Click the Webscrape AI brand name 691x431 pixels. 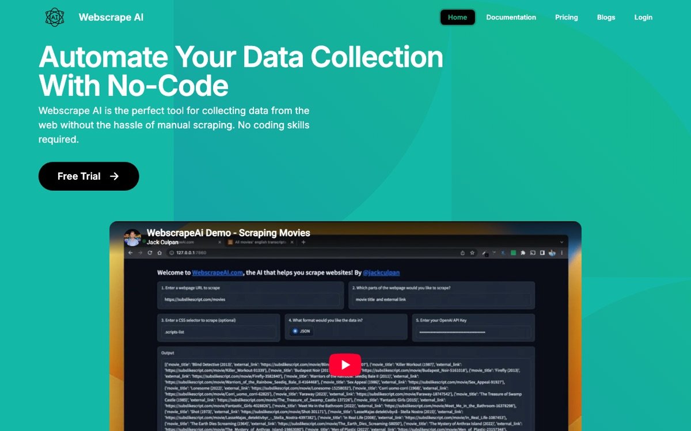(x=111, y=17)
